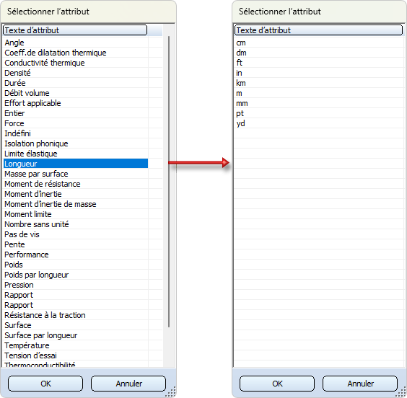Click the Texte d'attribut header in left dialog
This screenshot has width=407, height=398.
pos(75,30)
